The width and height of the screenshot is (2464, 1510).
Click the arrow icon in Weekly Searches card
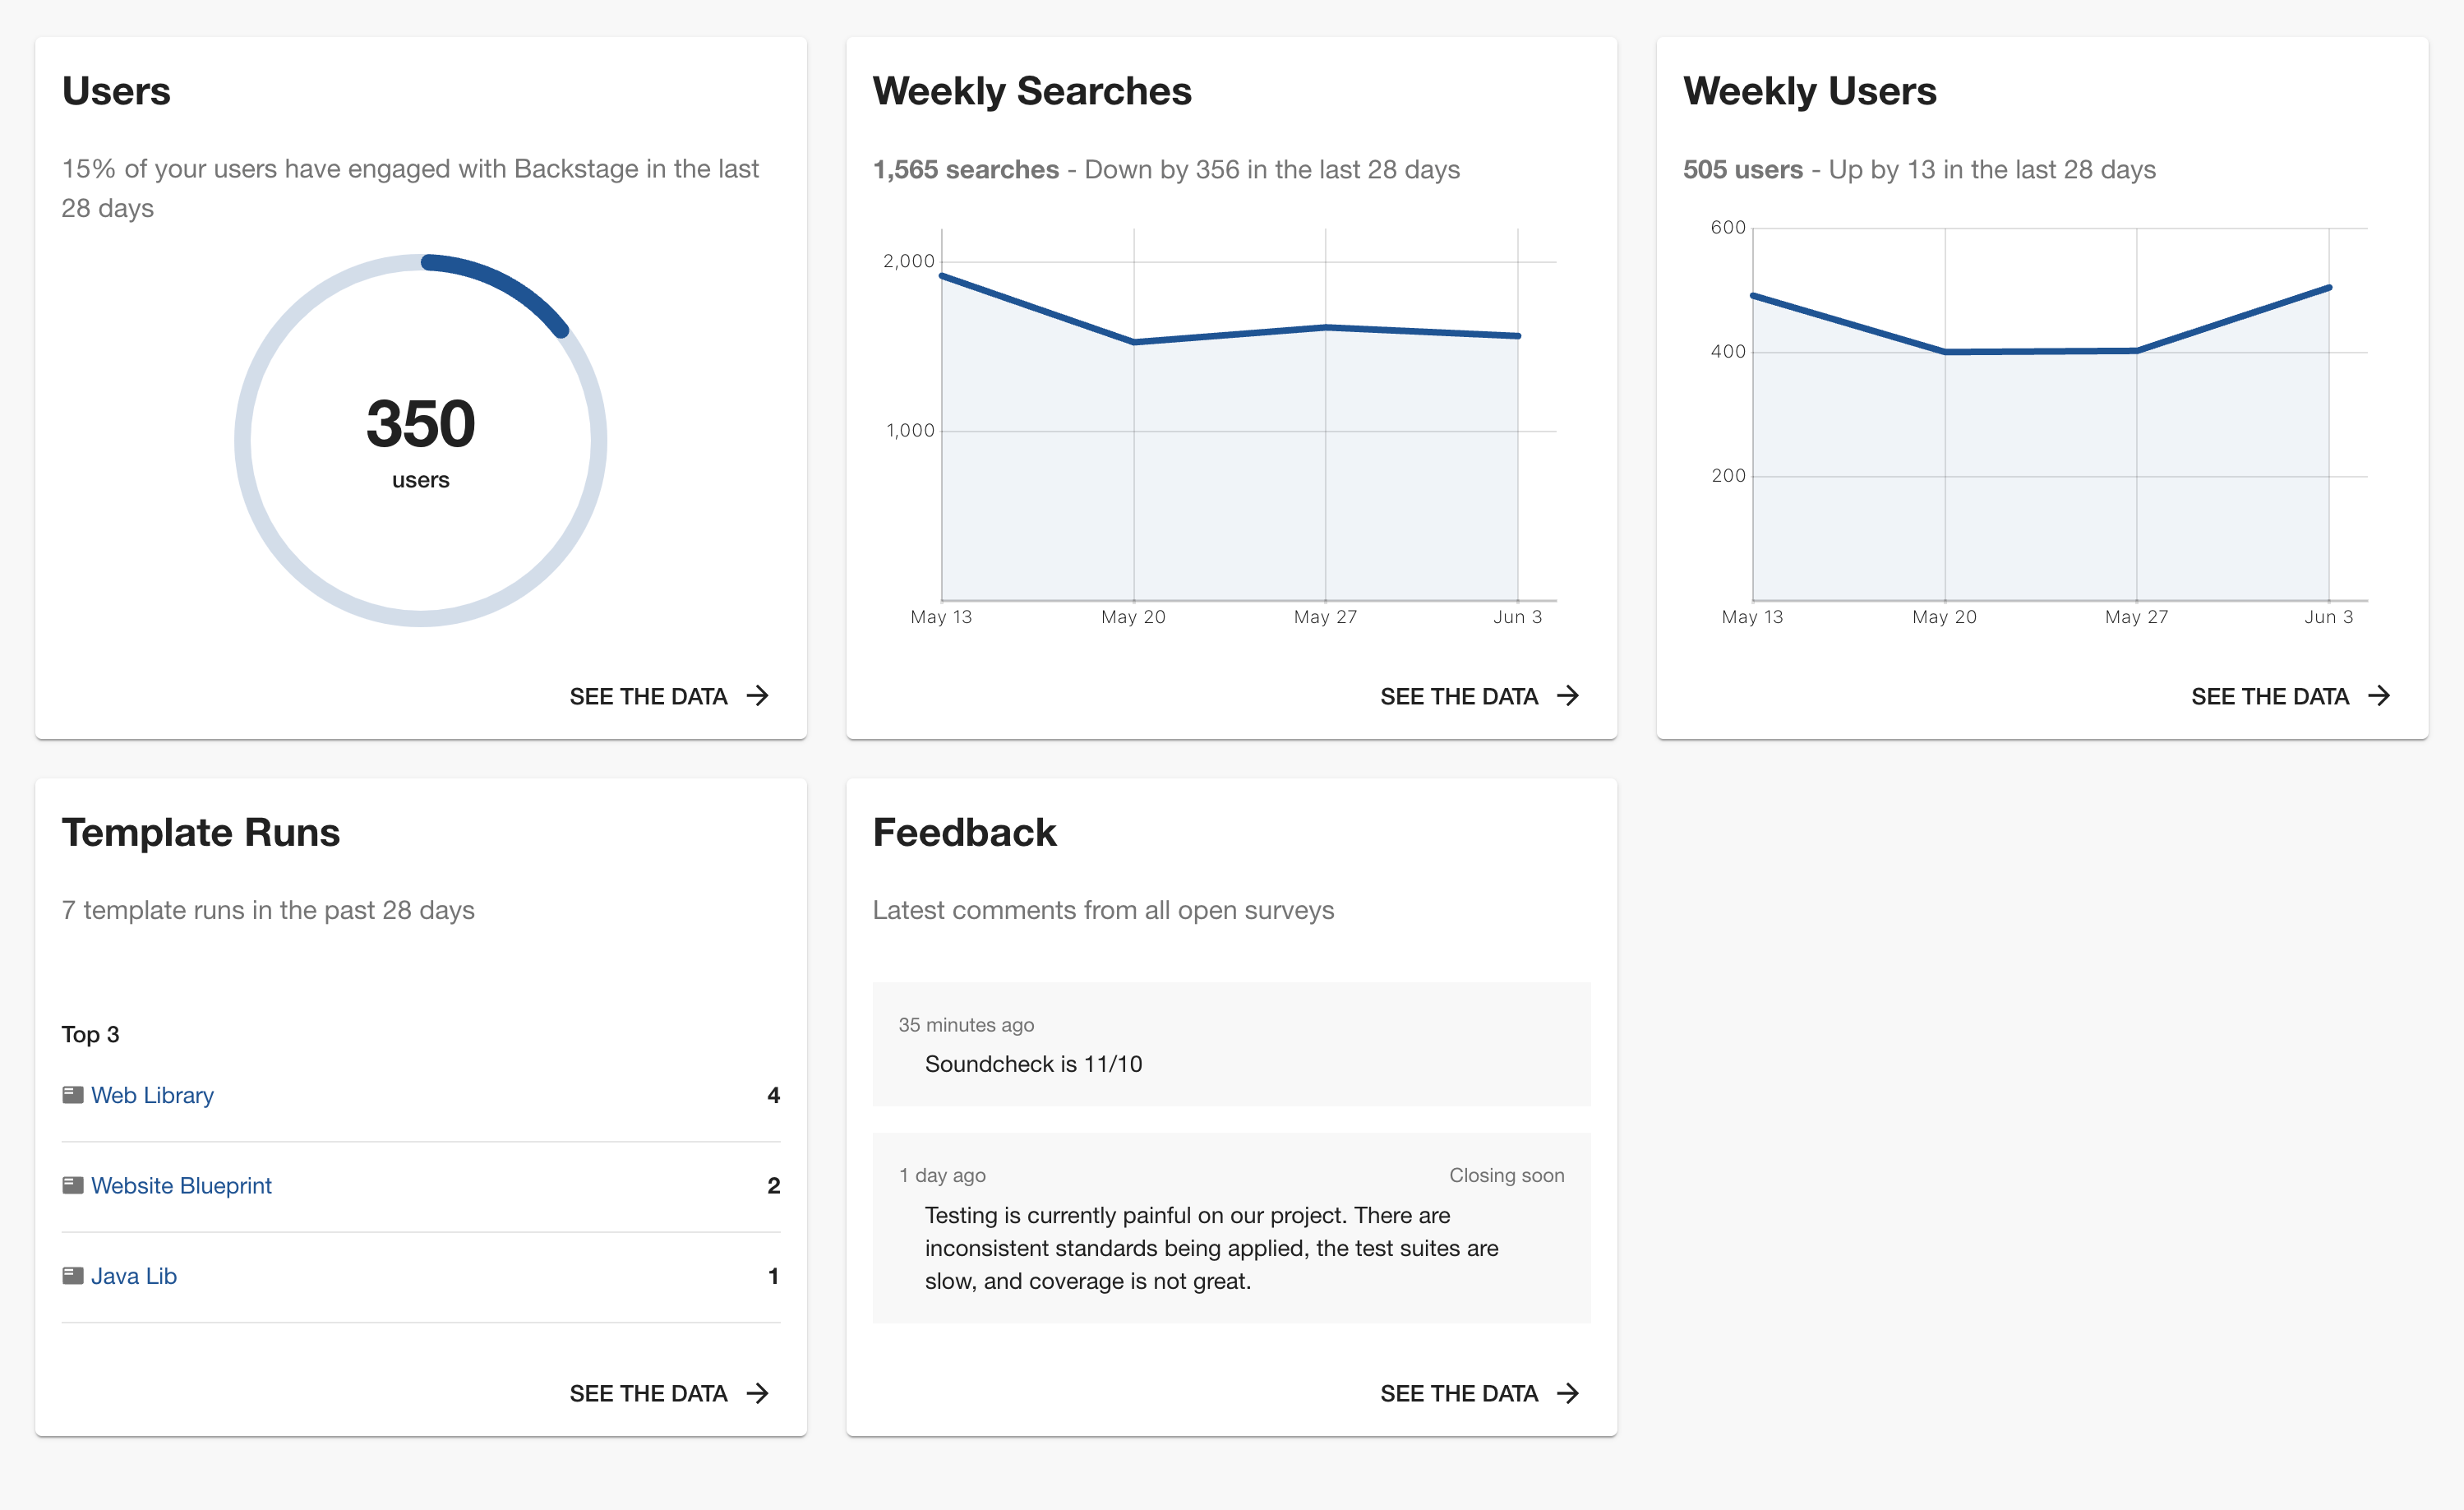[1568, 696]
